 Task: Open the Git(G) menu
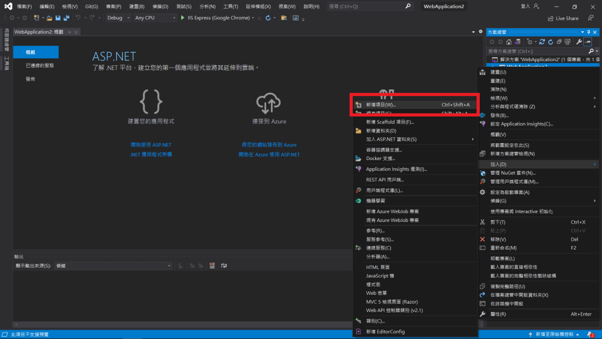click(x=91, y=6)
